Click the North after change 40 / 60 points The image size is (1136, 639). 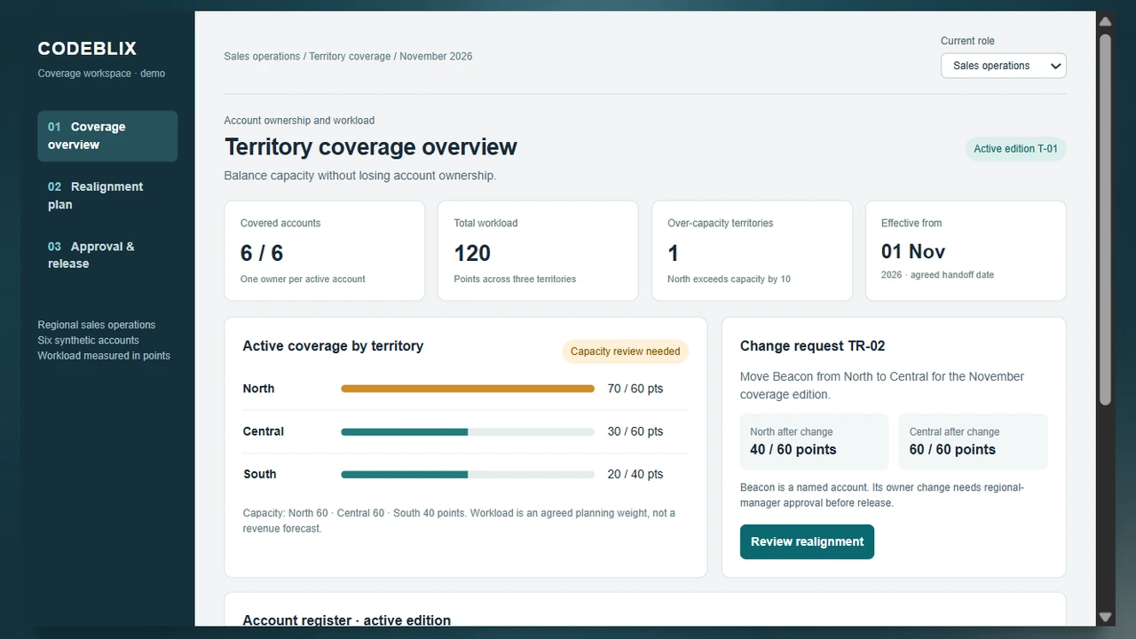tap(814, 441)
